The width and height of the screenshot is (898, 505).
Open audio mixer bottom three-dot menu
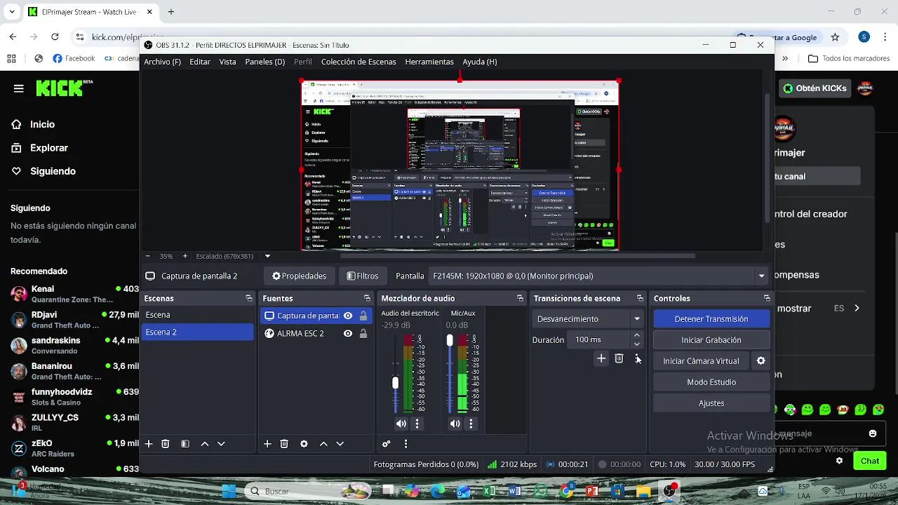tap(406, 444)
